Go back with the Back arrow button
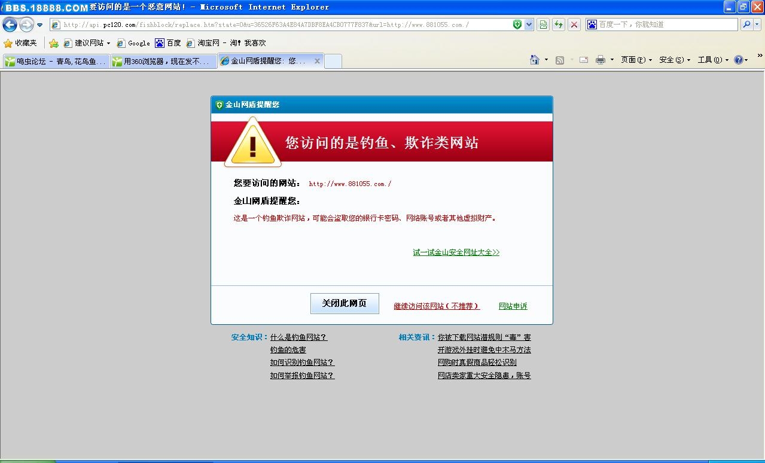The image size is (765, 463). pos(10,25)
